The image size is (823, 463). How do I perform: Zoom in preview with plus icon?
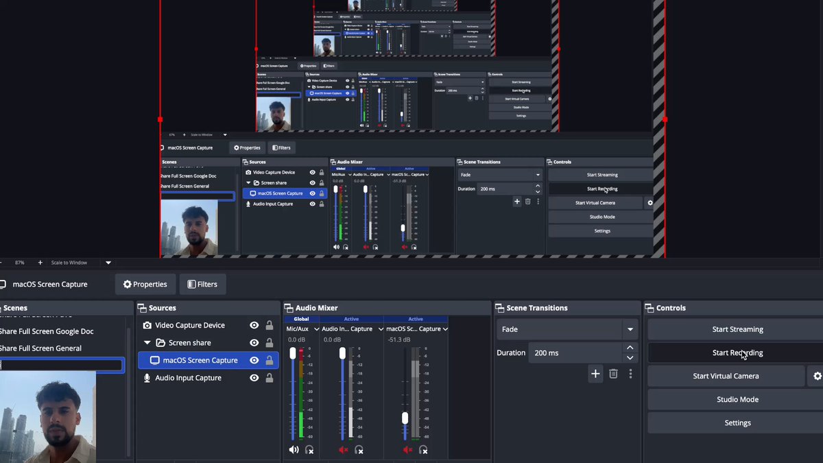40,263
